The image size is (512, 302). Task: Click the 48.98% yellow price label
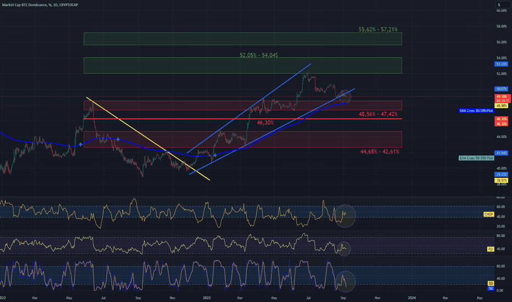pyautogui.click(x=501, y=106)
